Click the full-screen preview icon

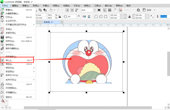pos(99,10)
